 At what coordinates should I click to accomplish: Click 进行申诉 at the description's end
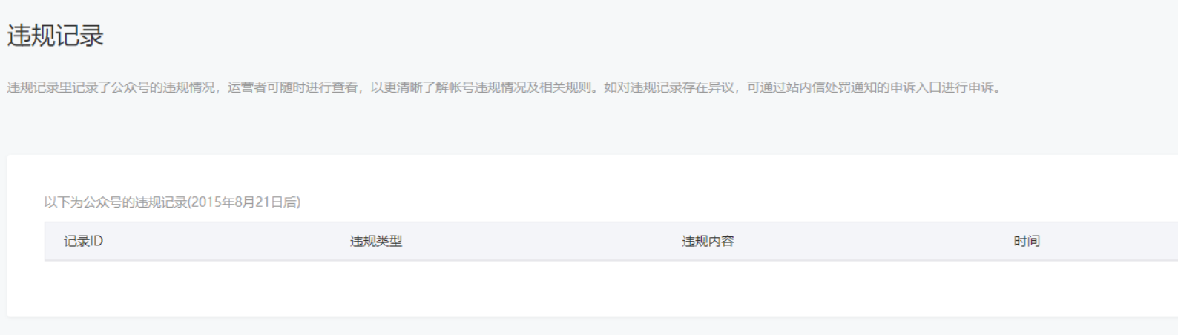[967, 87]
